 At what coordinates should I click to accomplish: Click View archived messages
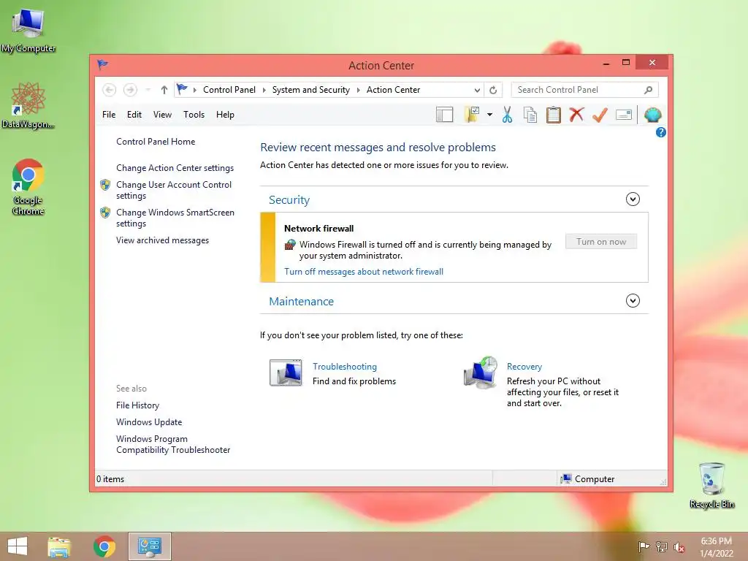point(162,240)
